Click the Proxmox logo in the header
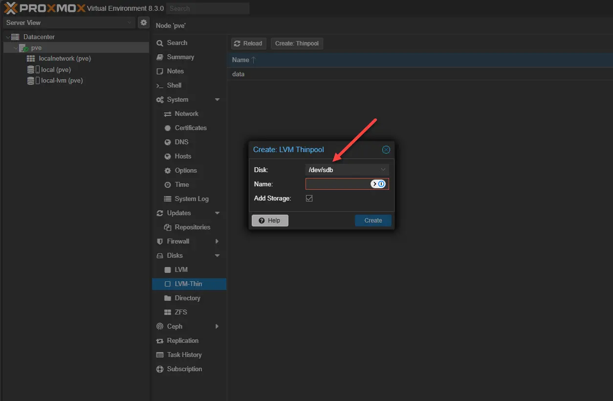The height and width of the screenshot is (401, 613). coord(44,8)
